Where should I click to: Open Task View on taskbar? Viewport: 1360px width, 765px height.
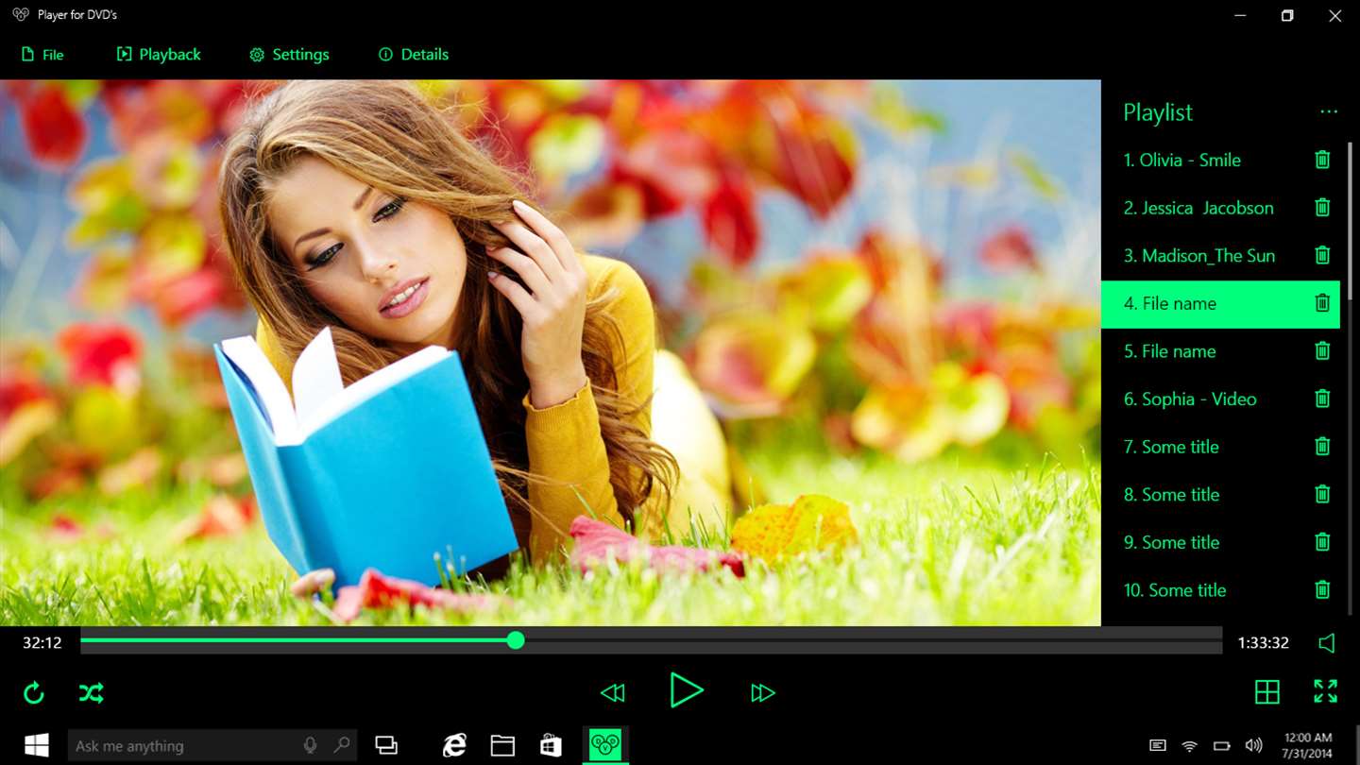pyautogui.click(x=386, y=745)
